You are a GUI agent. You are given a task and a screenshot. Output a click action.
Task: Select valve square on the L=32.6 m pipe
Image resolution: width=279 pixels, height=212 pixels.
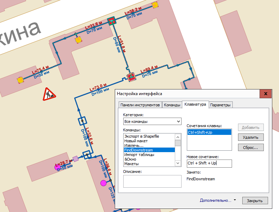click(x=82, y=121)
